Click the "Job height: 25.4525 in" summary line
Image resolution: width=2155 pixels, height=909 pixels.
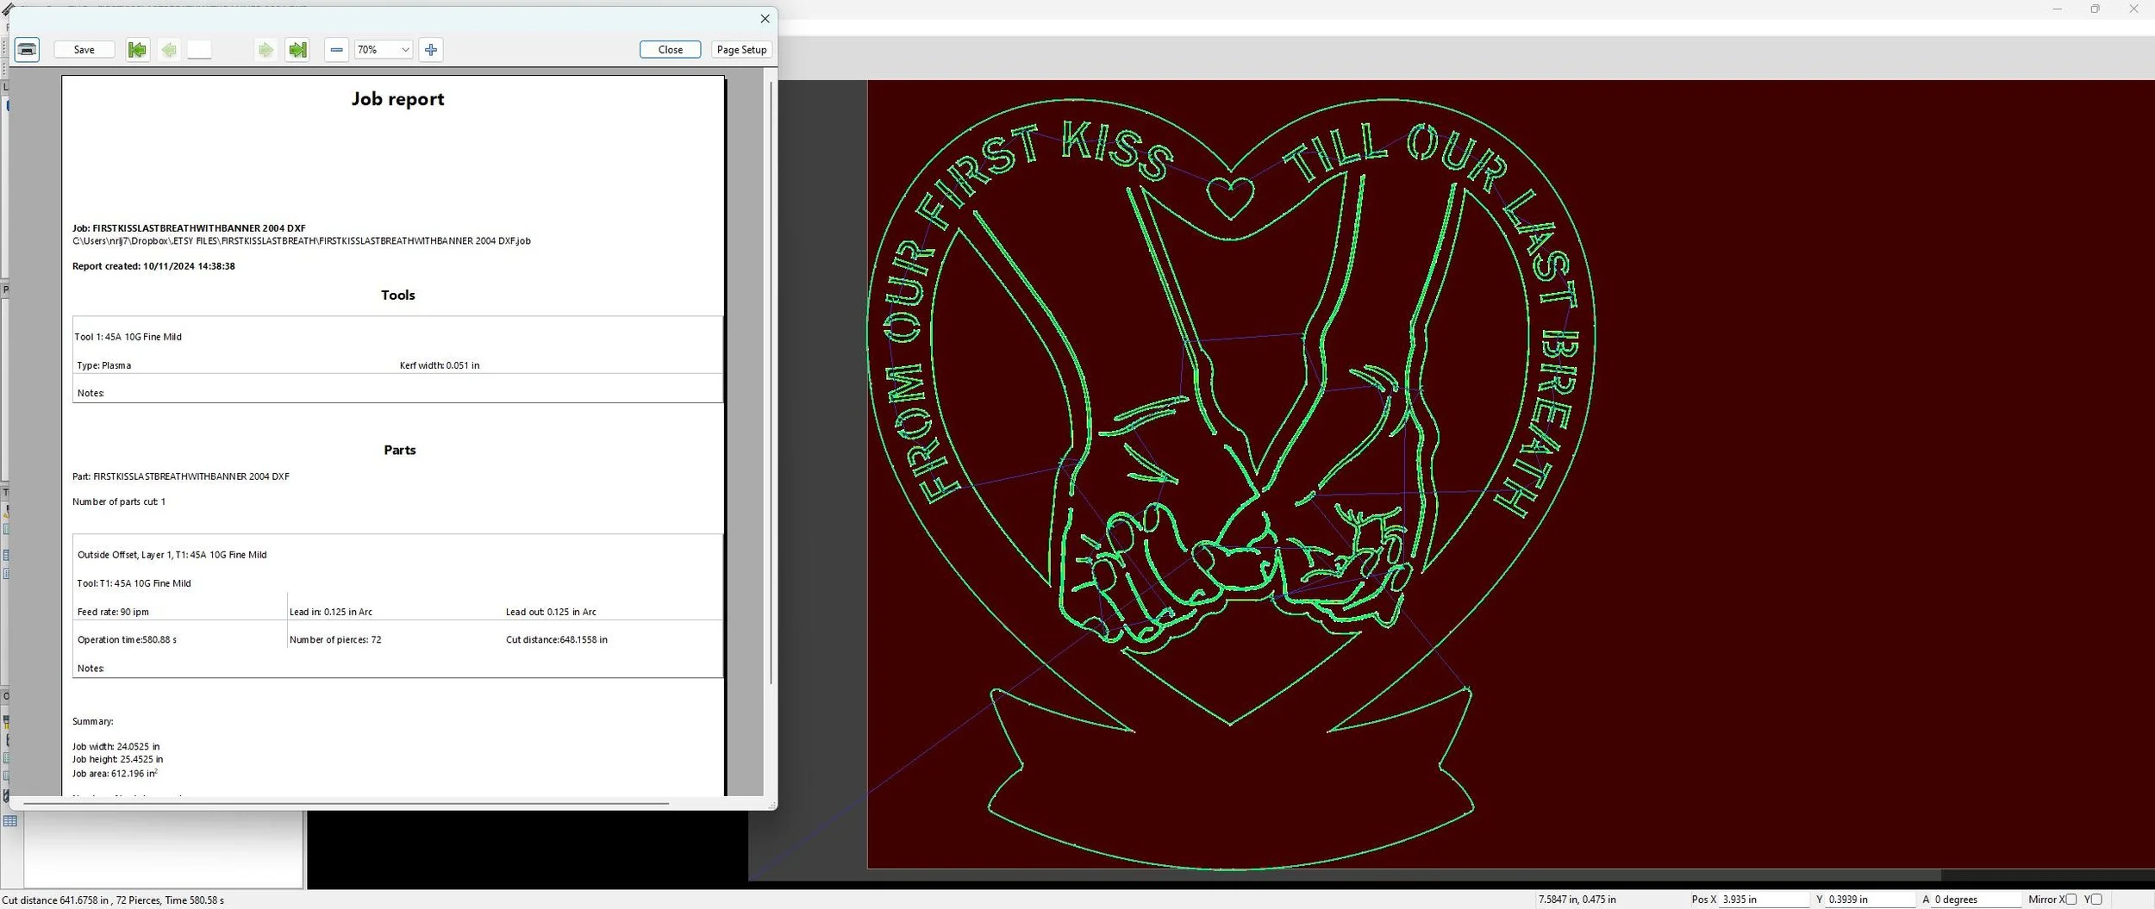click(118, 760)
